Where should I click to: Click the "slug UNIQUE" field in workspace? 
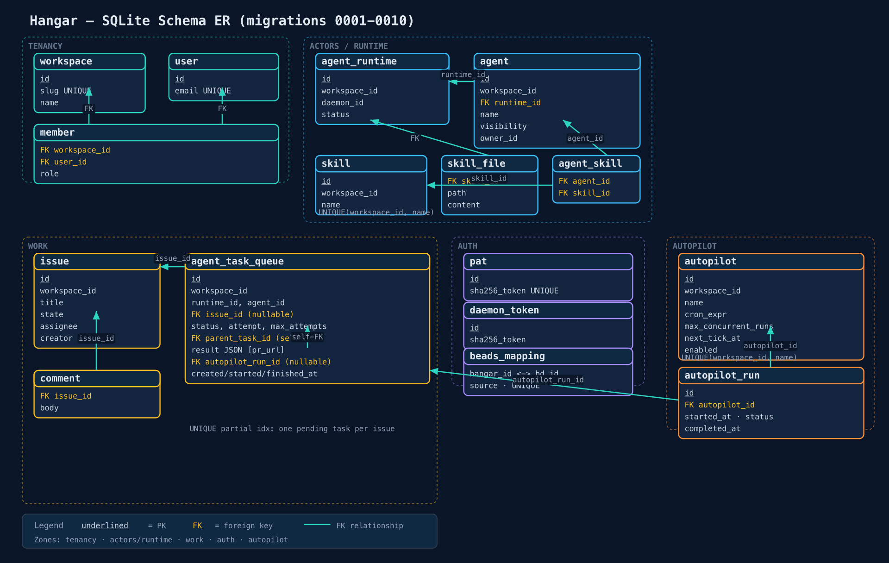click(x=66, y=91)
